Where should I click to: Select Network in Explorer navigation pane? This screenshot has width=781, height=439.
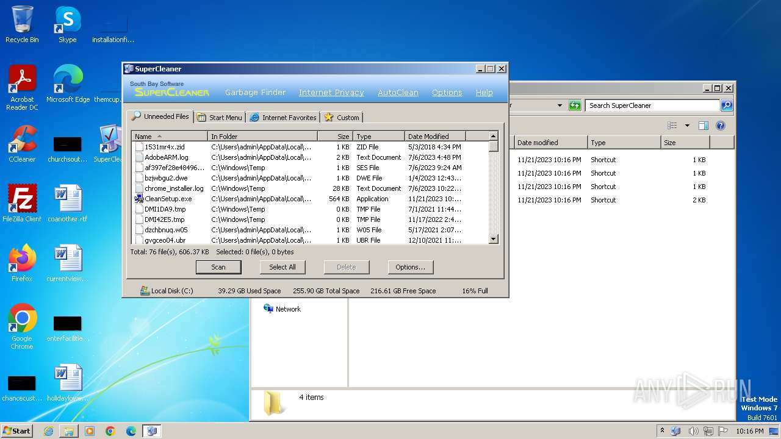pyautogui.click(x=282, y=309)
